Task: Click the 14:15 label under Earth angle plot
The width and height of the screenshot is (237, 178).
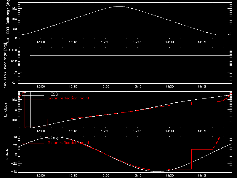Action: [202, 42]
